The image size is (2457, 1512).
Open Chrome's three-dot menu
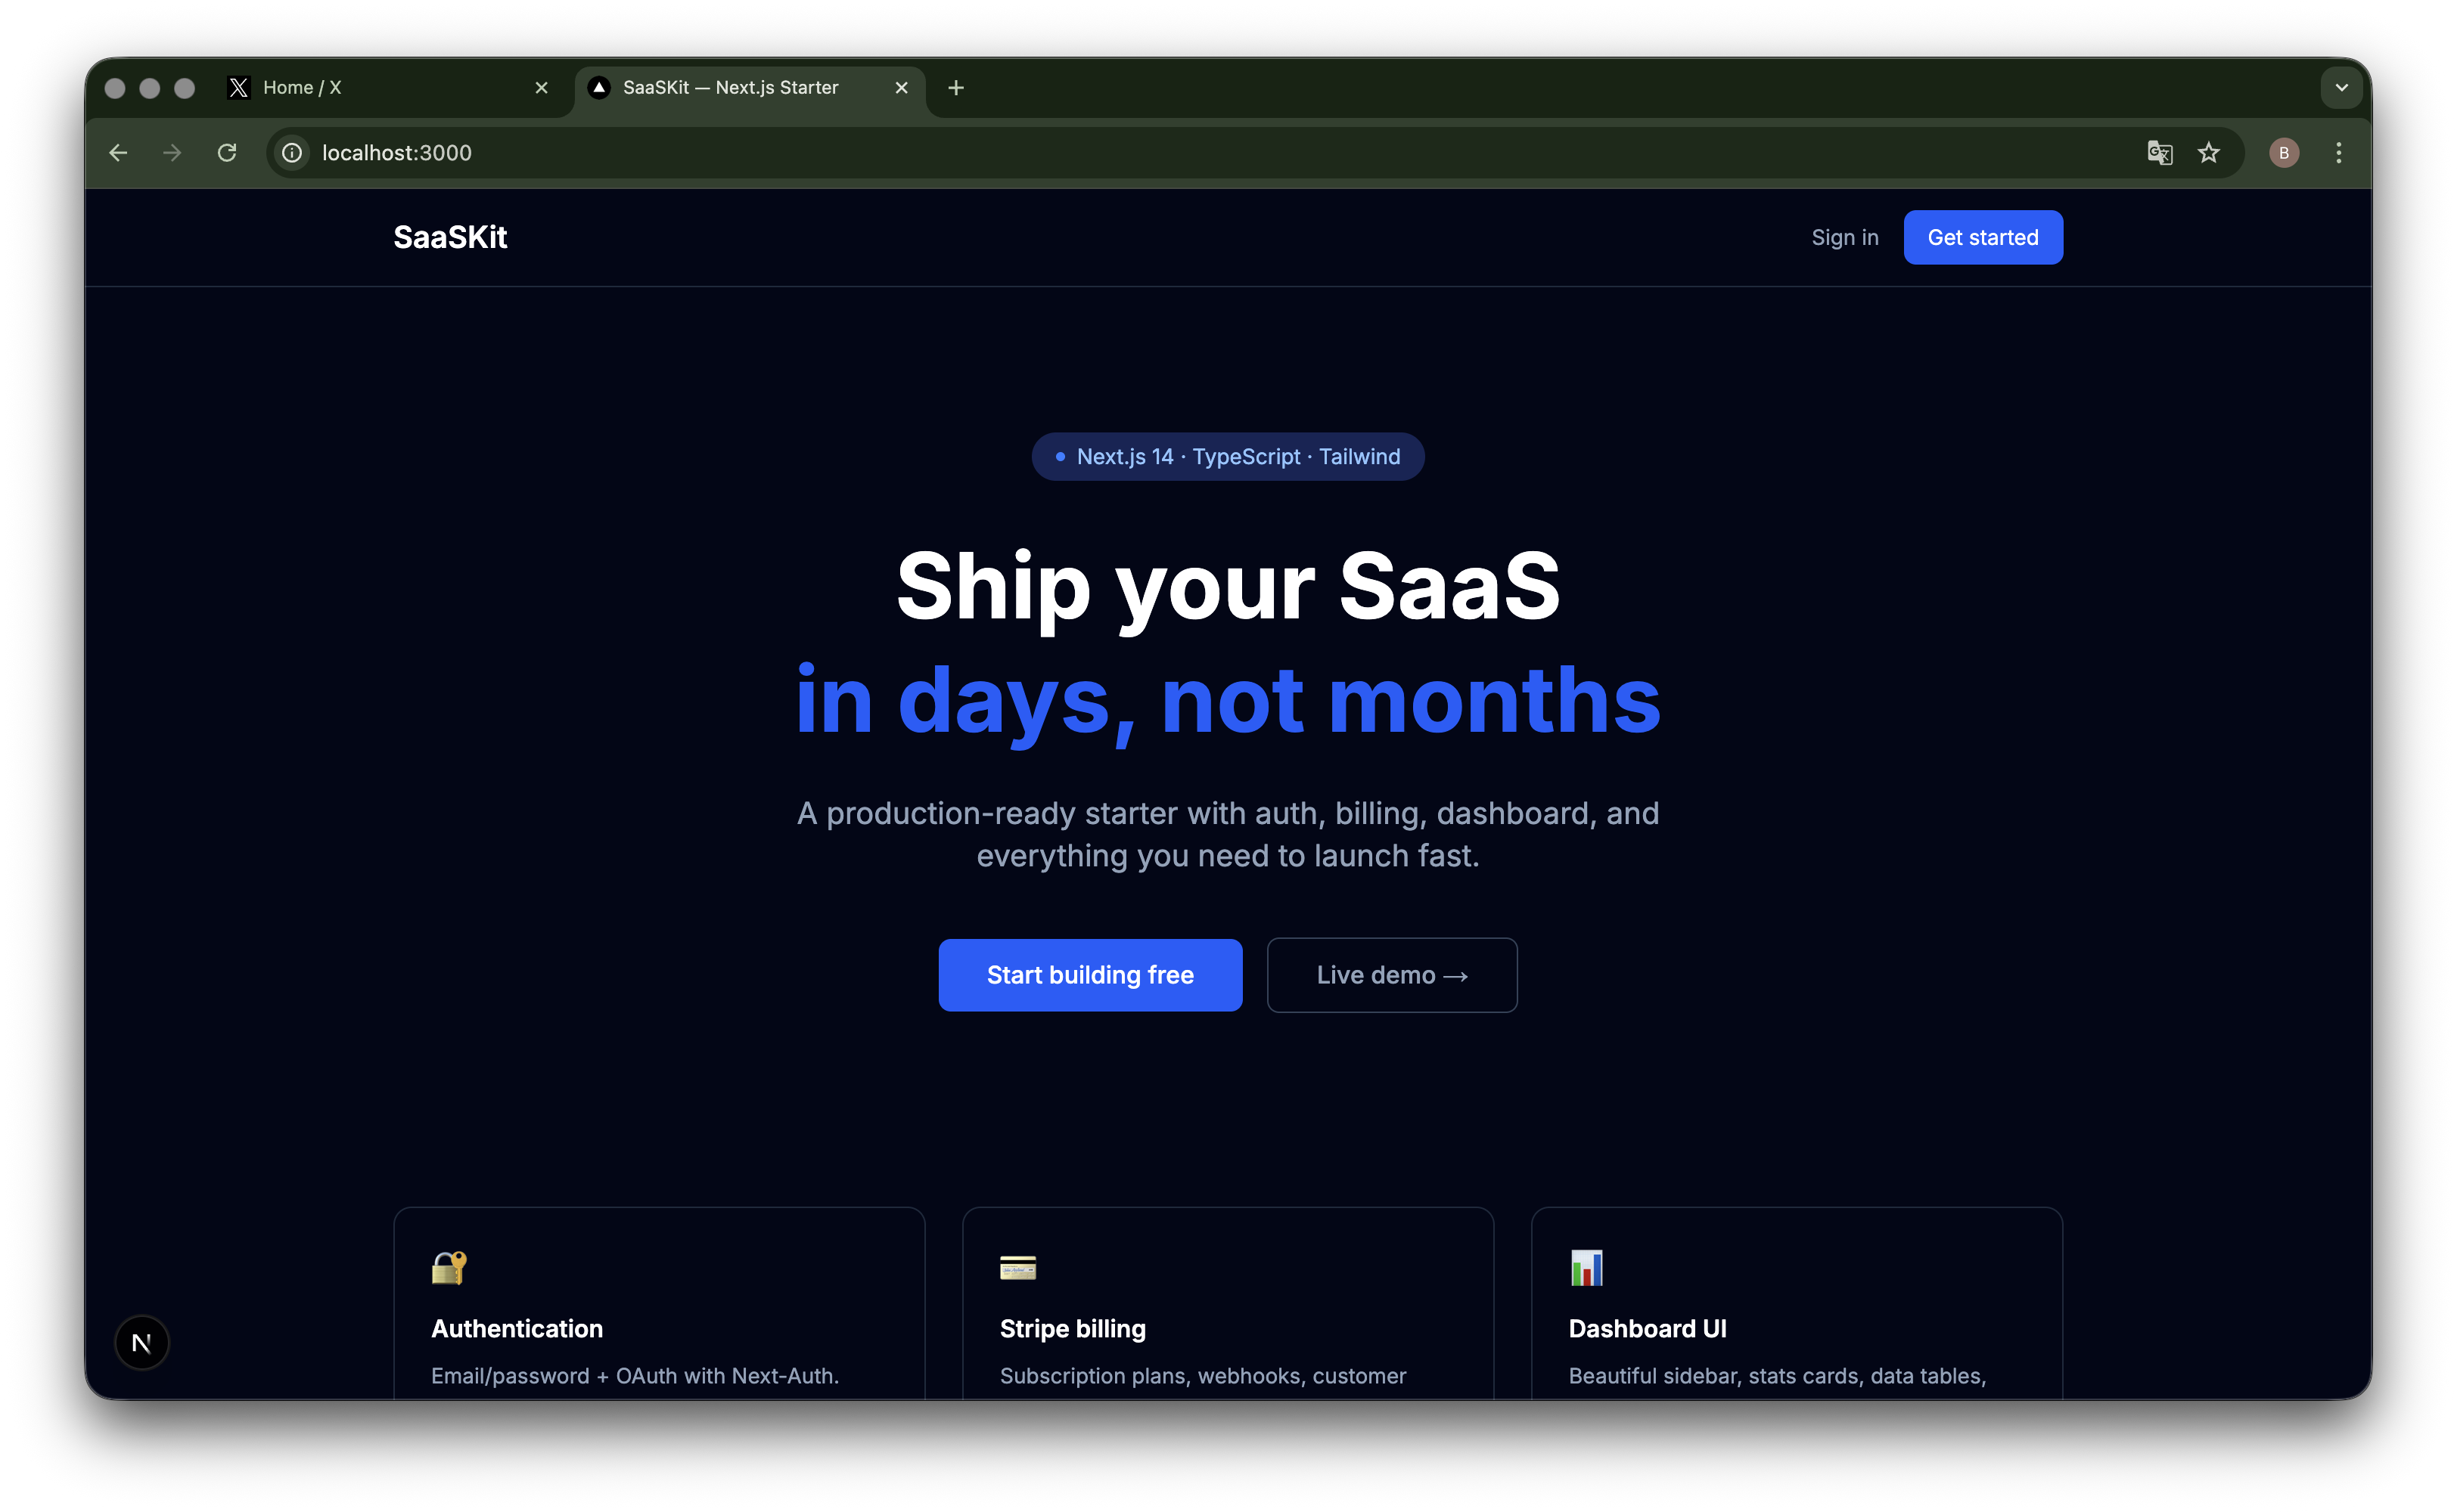(x=2339, y=152)
